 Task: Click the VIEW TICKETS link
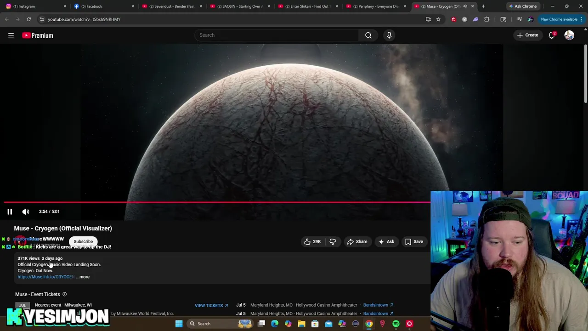point(211,305)
